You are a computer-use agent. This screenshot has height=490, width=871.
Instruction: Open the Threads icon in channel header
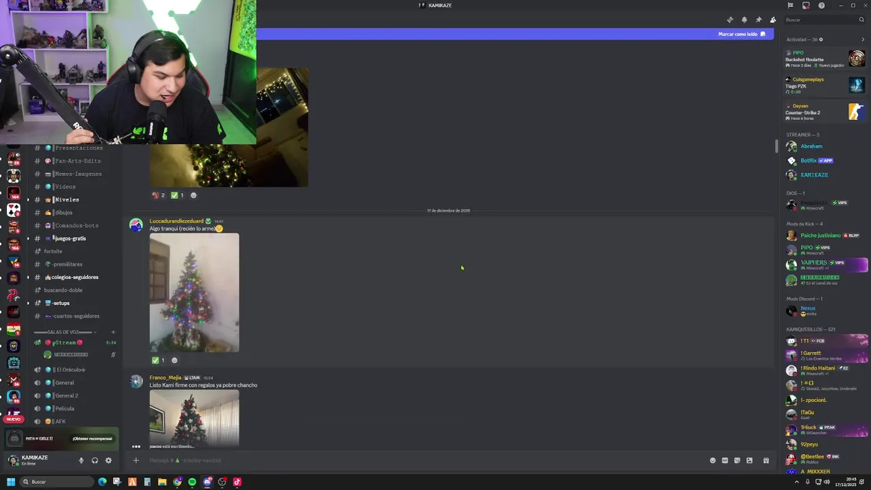click(730, 20)
